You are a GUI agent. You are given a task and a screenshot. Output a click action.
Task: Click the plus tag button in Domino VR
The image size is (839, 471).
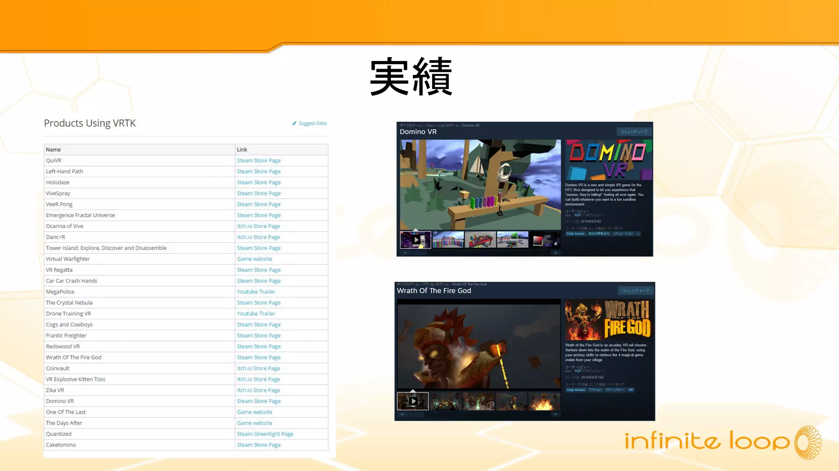638,234
